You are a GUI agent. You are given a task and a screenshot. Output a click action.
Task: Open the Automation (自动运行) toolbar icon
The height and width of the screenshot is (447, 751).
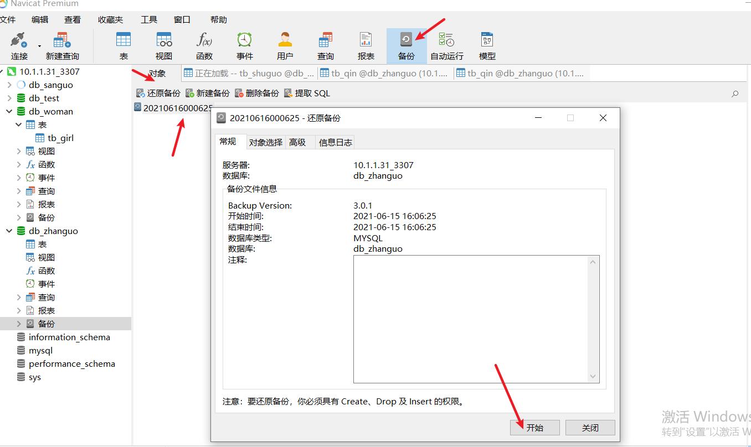[x=447, y=46]
